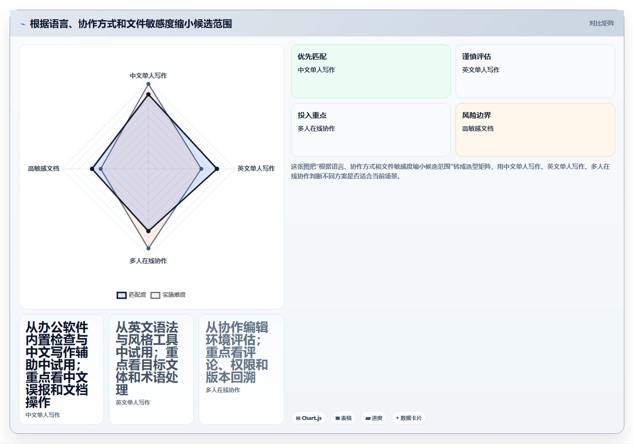The height and width of the screenshot is (444, 634).
Task: Click the heading 根据语言、协作方式和文件敏感度缩小候选范围
Action: tap(131, 24)
